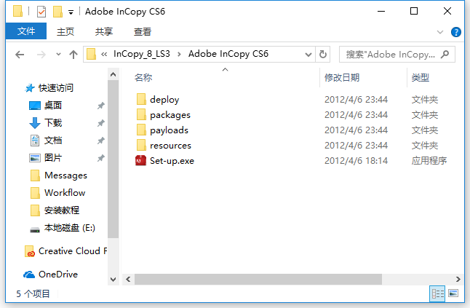This screenshot has height=308, width=470.
Task: Click the horizontal scroll left arrow
Action: coord(128,279)
